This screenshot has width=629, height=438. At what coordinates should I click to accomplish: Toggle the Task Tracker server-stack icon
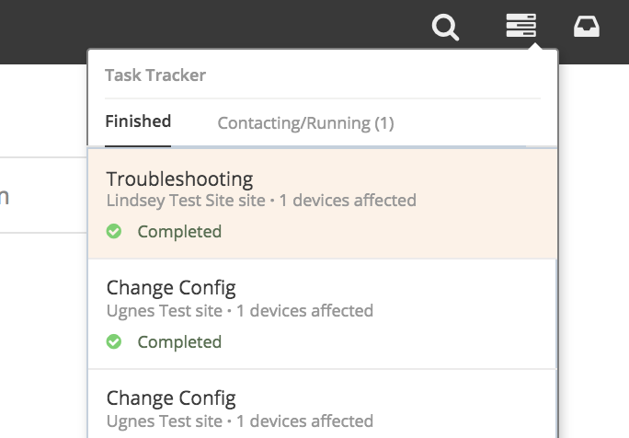(520, 26)
